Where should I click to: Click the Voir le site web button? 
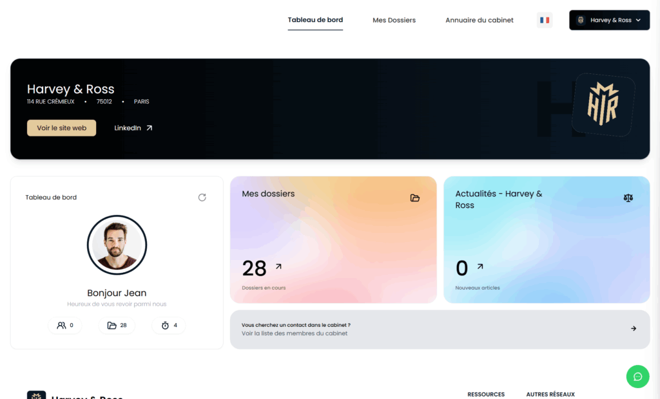61,128
